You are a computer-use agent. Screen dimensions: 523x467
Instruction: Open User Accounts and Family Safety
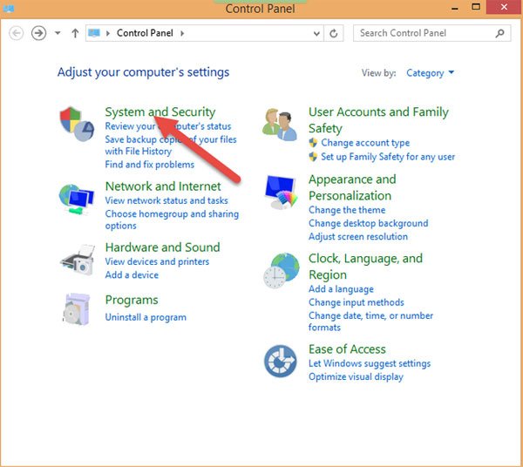[378, 120]
